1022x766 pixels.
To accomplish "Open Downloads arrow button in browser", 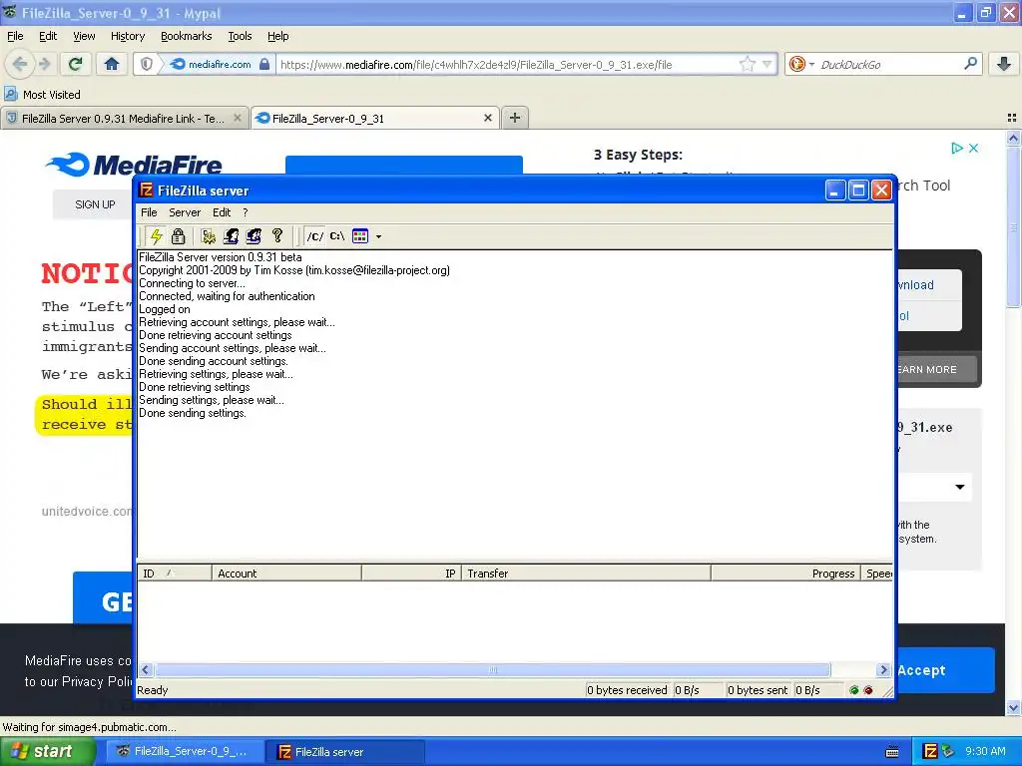I will (x=1004, y=64).
